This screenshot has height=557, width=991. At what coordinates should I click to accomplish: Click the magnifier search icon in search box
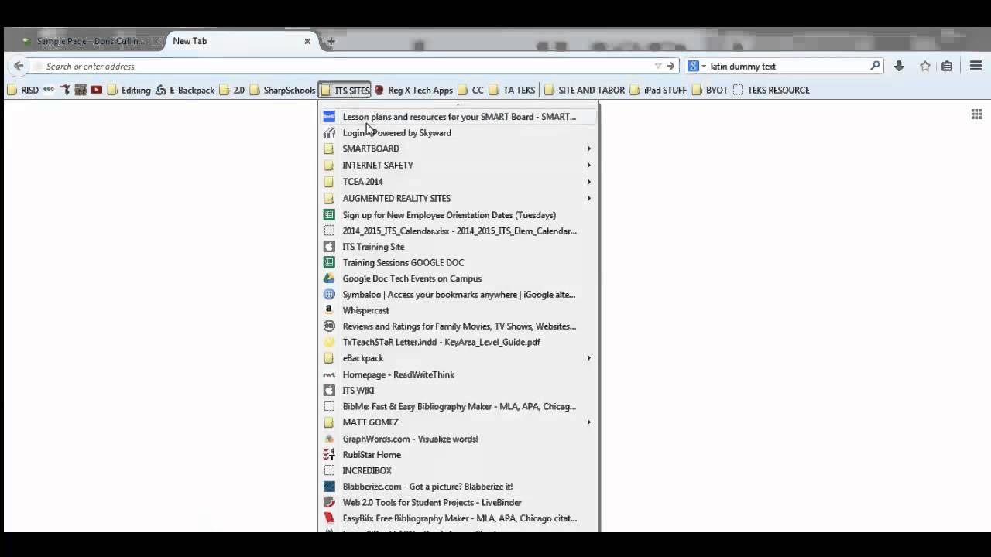coord(875,66)
